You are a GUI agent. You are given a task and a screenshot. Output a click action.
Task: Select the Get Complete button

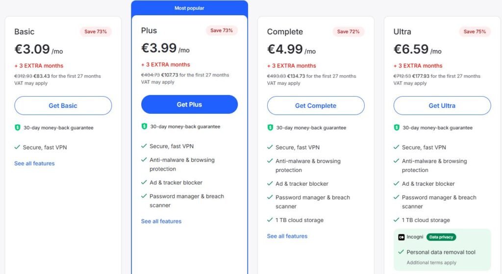tap(316, 106)
